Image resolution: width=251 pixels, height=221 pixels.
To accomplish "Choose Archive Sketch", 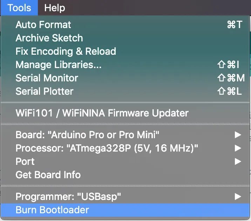I will 49,38.
